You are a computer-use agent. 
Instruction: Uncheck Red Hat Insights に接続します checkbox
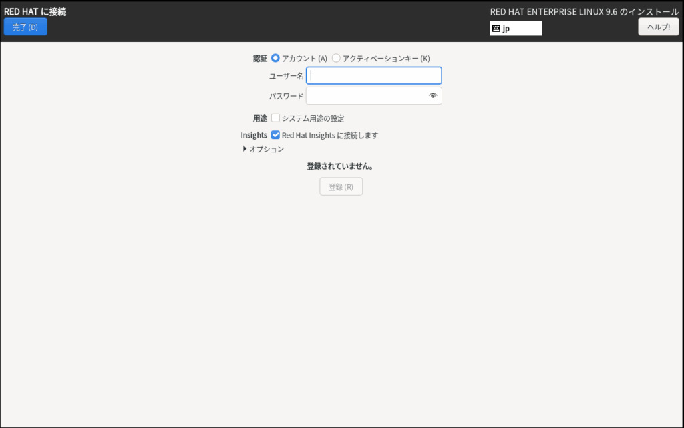tap(275, 135)
